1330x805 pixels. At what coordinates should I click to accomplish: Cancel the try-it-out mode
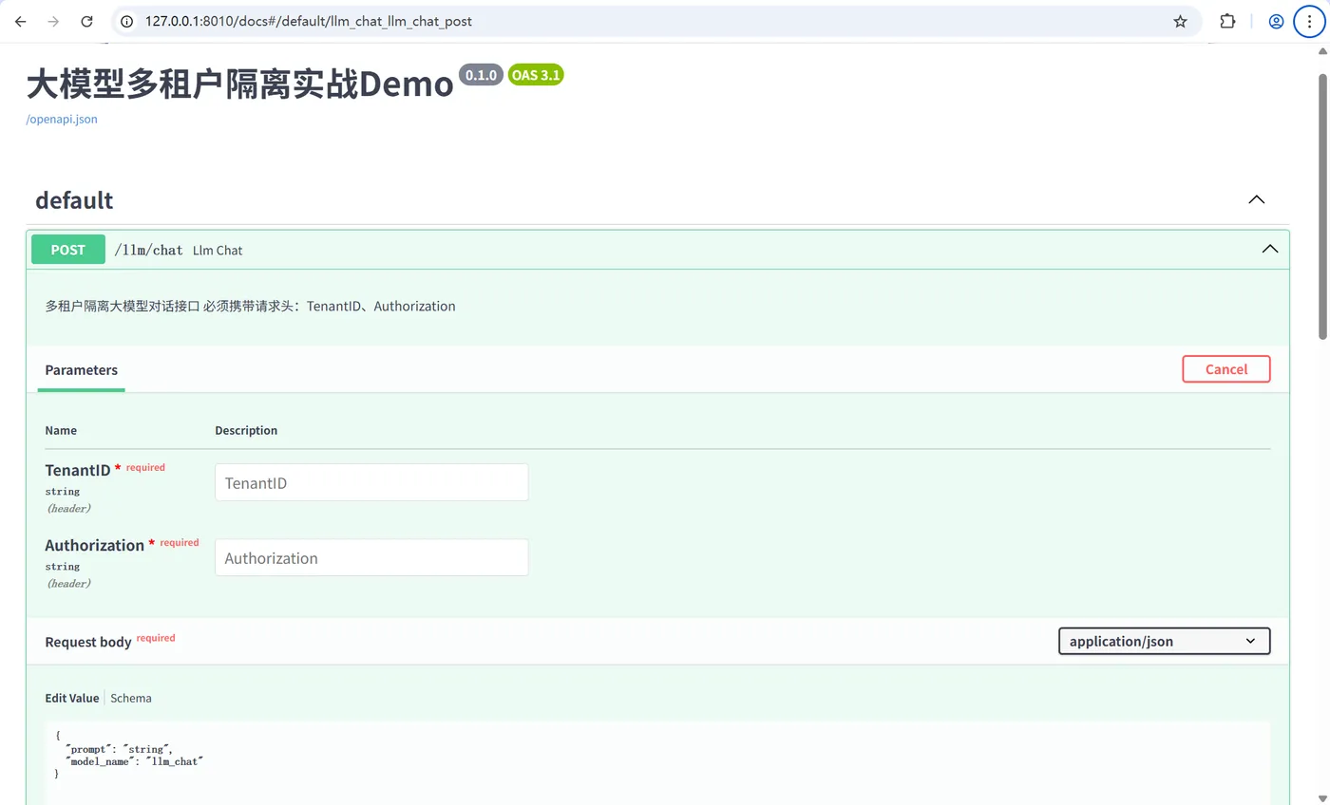1225,369
